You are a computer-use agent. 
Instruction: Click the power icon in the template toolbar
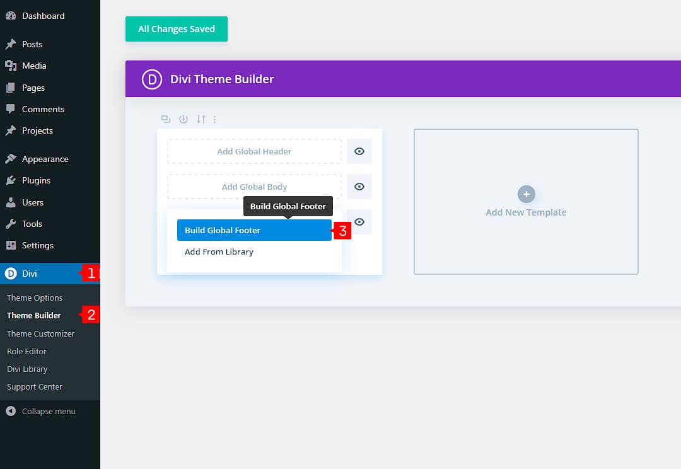[x=183, y=119]
